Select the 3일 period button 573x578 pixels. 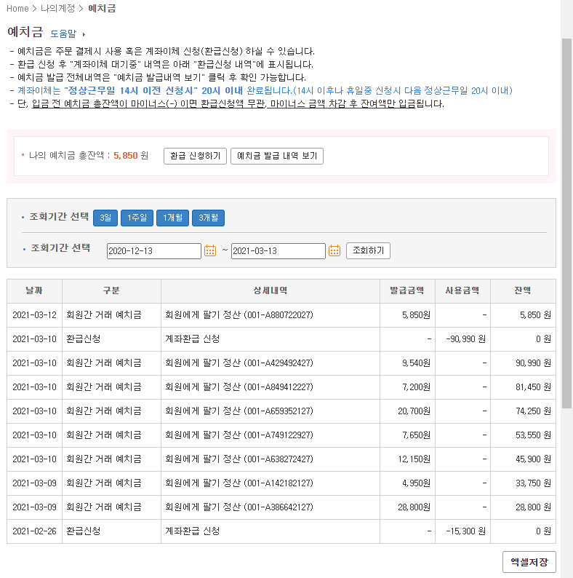coord(105,218)
